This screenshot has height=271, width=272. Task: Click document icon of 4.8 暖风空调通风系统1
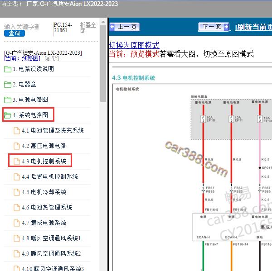pos(17,238)
